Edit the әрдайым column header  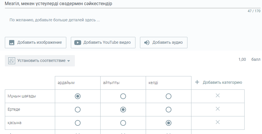point(77,83)
